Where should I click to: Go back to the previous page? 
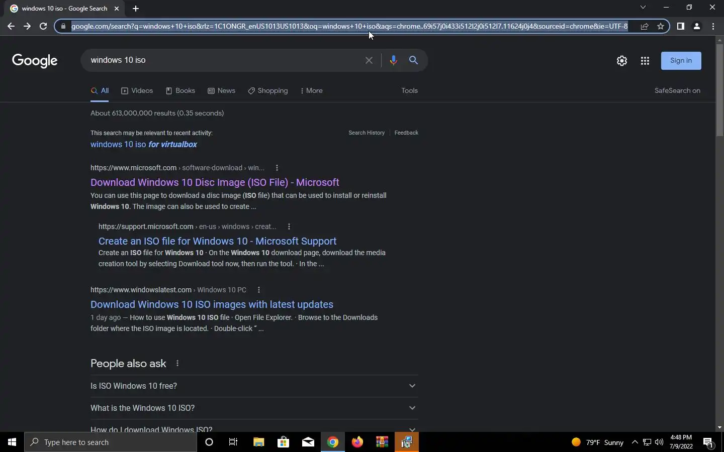click(x=11, y=26)
